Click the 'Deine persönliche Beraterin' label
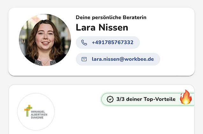Screen dimensions: 203x134 pos(111,17)
